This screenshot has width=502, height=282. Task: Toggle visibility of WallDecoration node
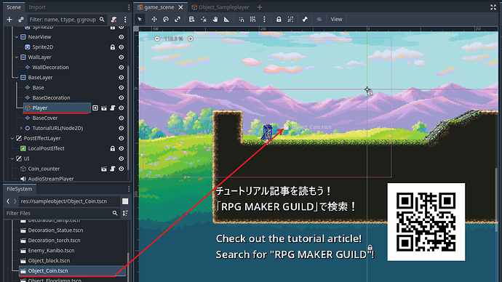tap(121, 68)
